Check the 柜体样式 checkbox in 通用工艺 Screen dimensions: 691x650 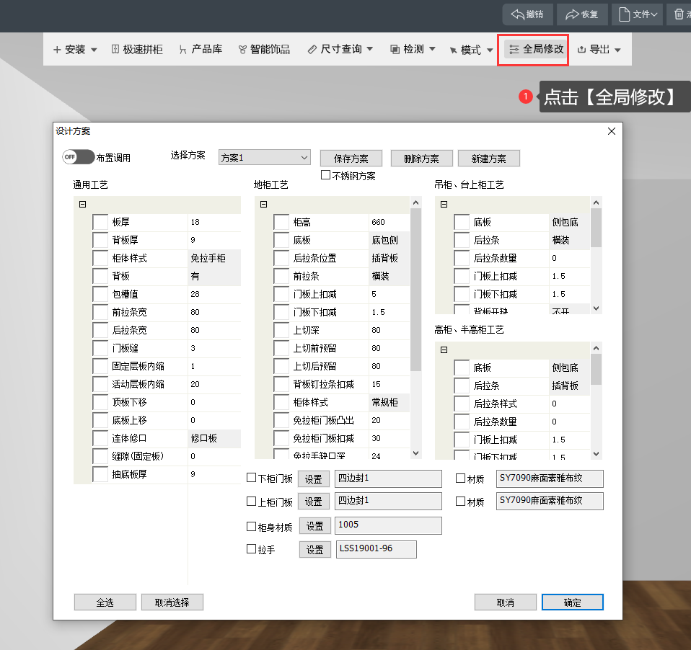100,258
